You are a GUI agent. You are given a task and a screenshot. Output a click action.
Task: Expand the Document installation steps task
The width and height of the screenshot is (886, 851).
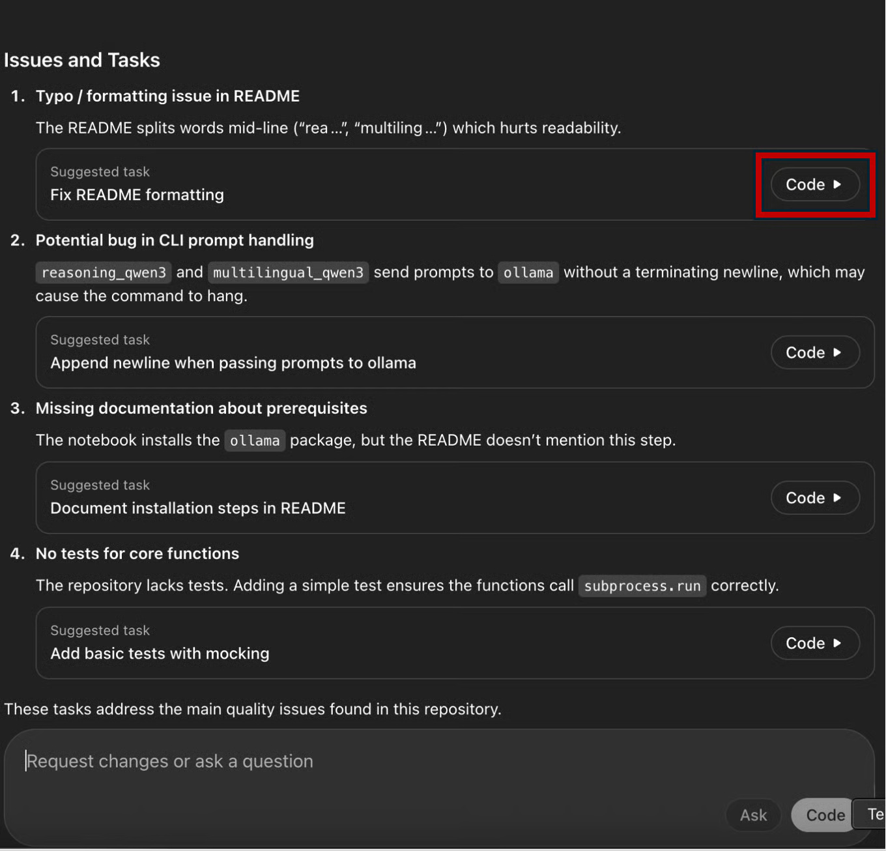[814, 498]
